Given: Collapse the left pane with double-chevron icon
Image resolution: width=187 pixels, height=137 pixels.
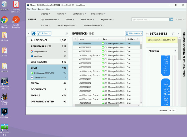Looking at the screenshot, I should (29, 34).
